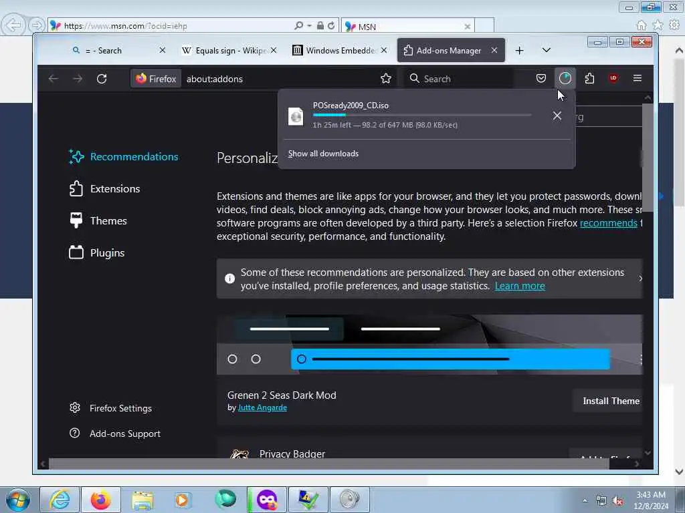Open the Firefox hamburger application menu
The width and height of the screenshot is (685, 513).
pos(638,79)
